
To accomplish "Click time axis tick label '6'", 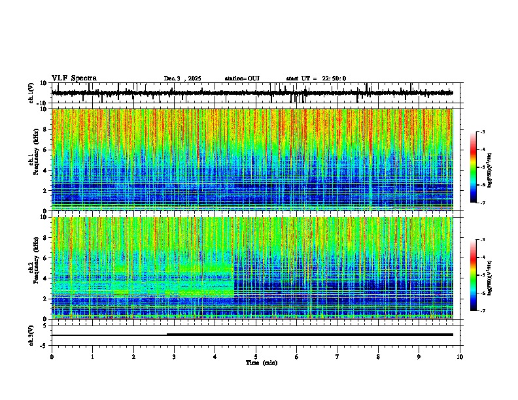I will pyautogui.click(x=297, y=356).
